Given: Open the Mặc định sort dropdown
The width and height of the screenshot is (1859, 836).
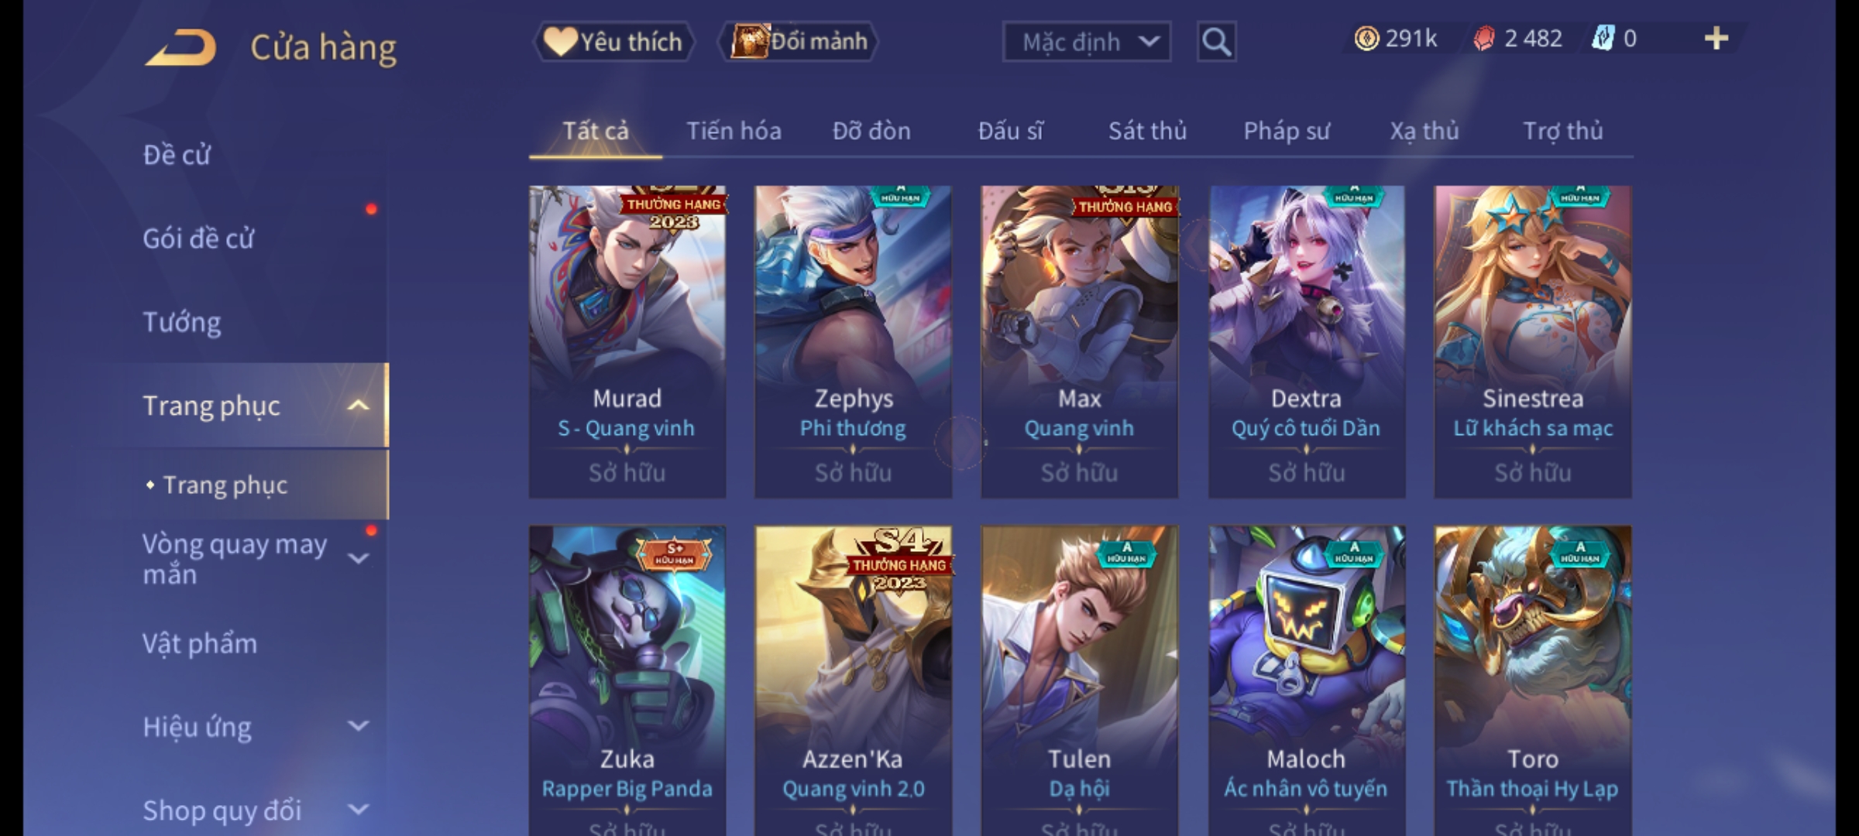Looking at the screenshot, I should (x=1087, y=42).
